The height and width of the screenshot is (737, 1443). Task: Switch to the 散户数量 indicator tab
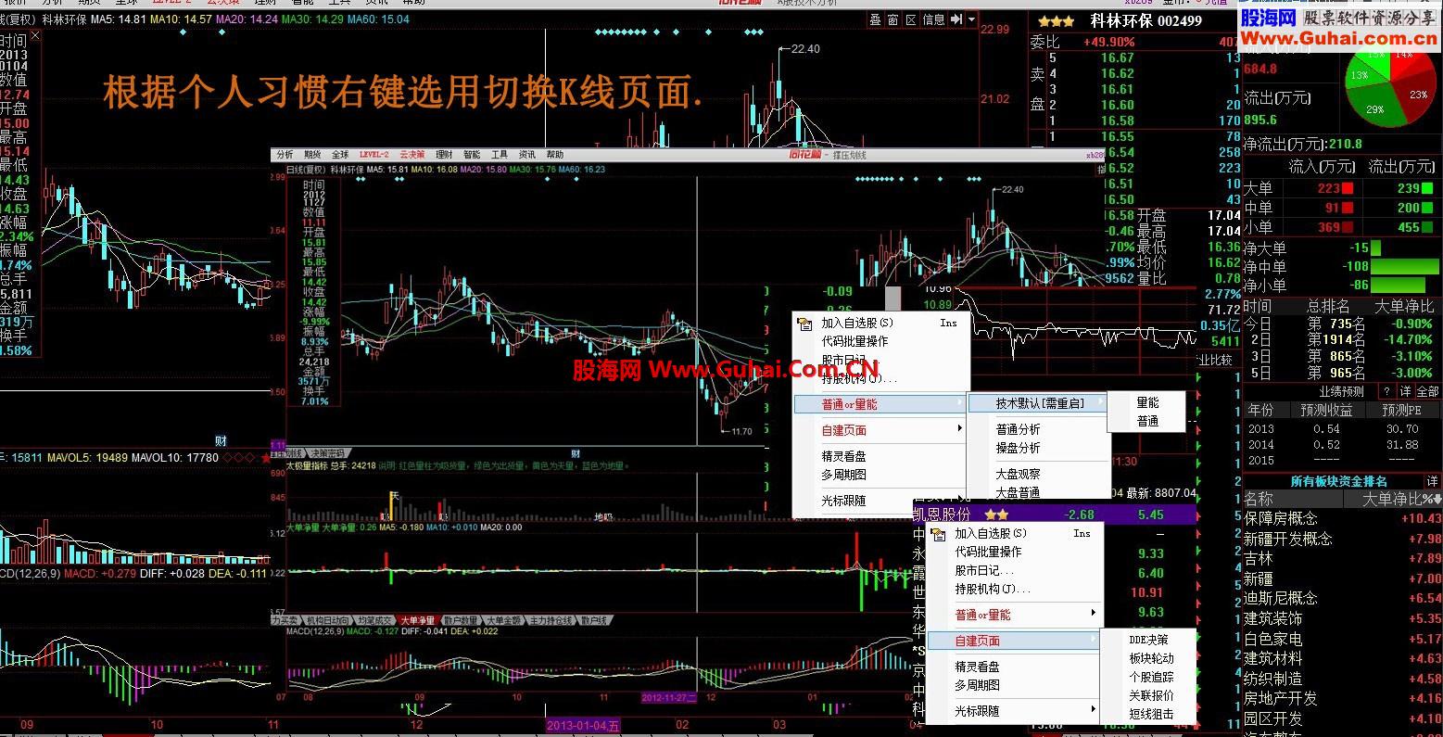click(460, 620)
